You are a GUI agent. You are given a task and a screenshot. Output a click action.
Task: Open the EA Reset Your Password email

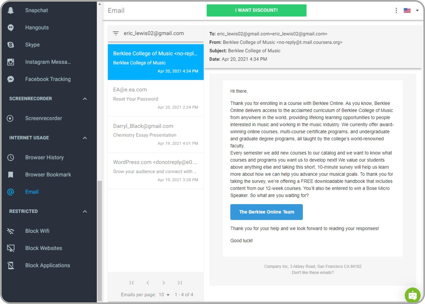(156, 98)
